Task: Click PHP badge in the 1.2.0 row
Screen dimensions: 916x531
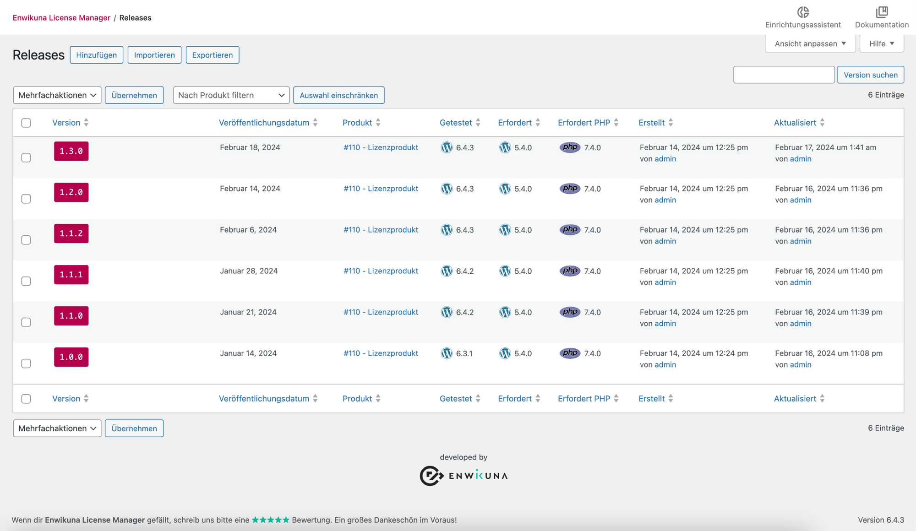Action: pos(570,189)
